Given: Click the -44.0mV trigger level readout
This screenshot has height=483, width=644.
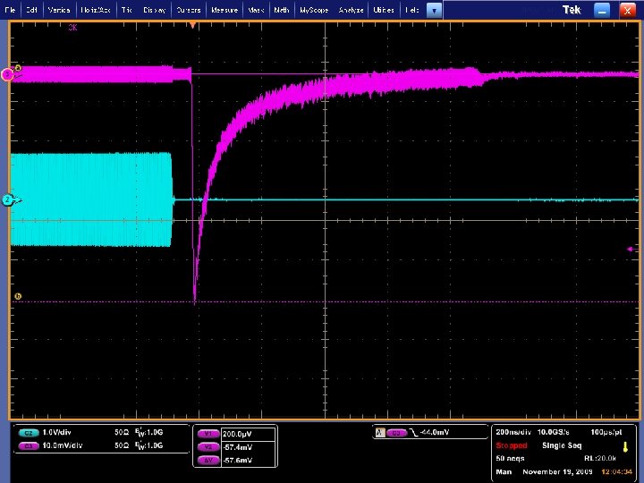Looking at the screenshot, I should click(435, 433).
